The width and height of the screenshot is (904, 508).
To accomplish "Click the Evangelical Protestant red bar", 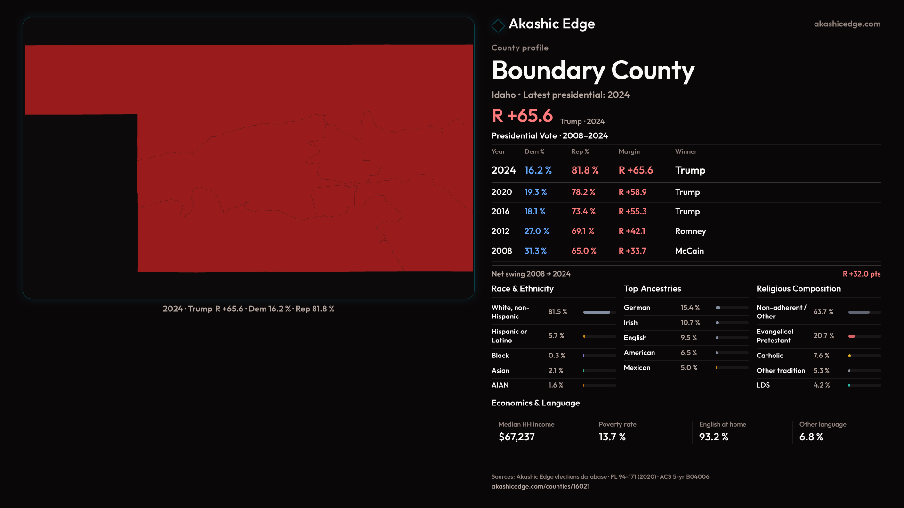I will (x=852, y=336).
